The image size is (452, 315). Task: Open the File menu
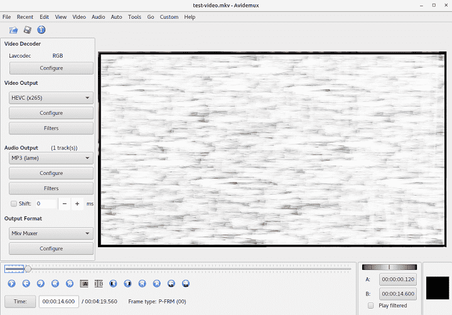[7, 17]
